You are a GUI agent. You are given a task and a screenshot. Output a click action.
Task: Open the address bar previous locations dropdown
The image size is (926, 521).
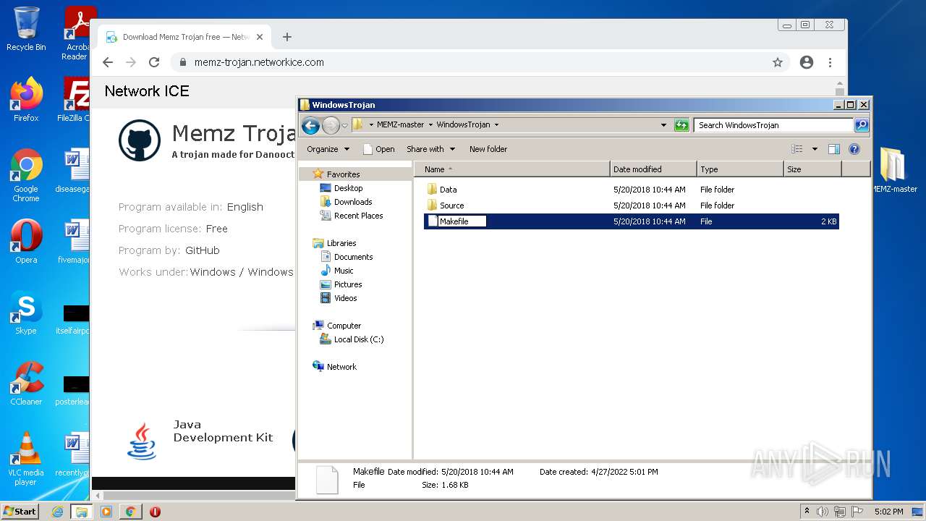(x=663, y=125)
